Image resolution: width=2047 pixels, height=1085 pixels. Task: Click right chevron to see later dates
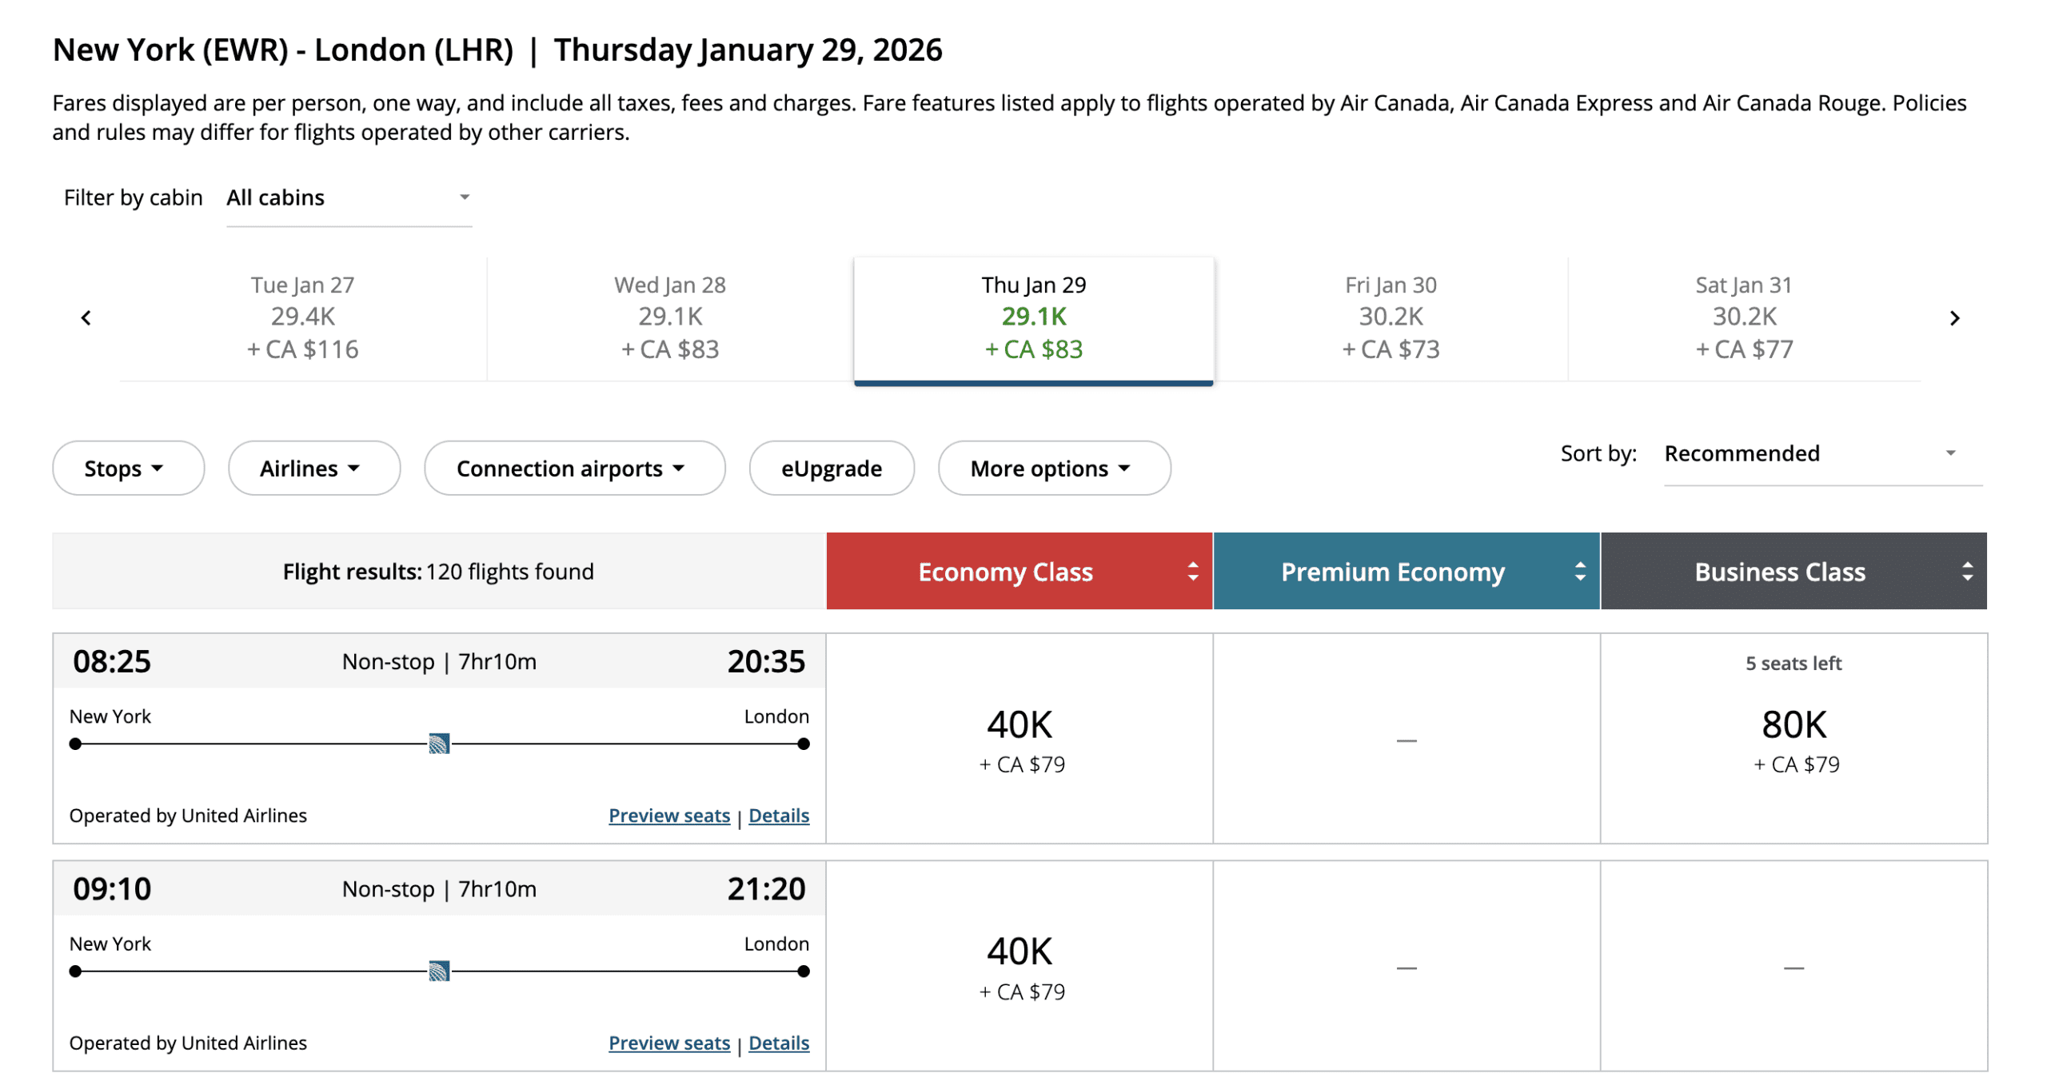1956,317
